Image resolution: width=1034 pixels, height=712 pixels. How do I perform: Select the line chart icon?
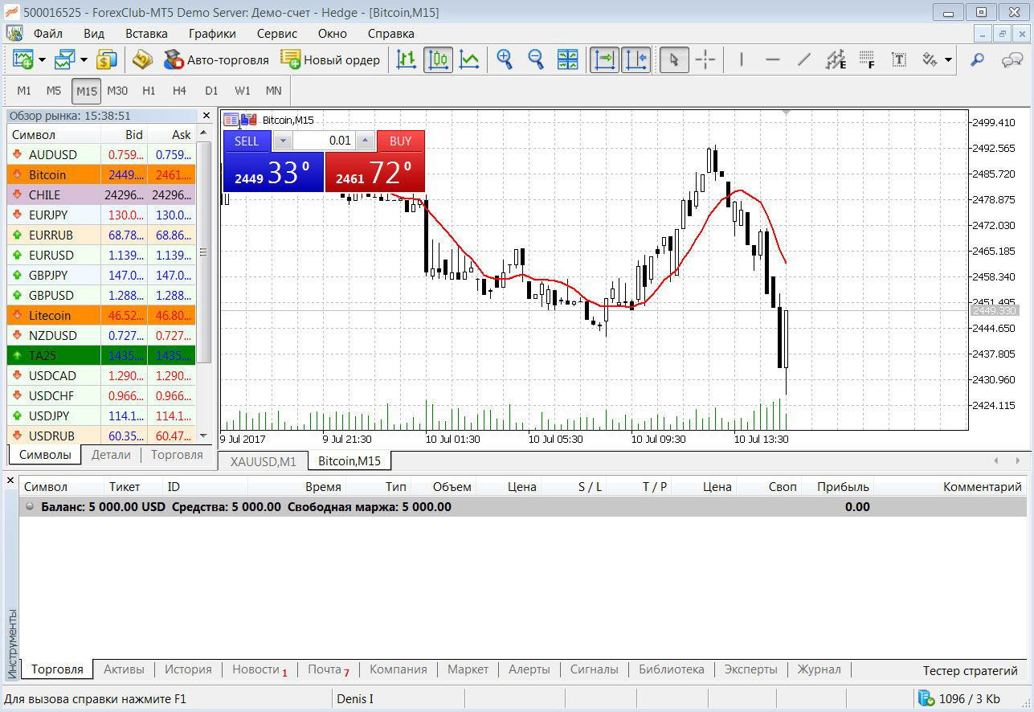pos(469,59)
